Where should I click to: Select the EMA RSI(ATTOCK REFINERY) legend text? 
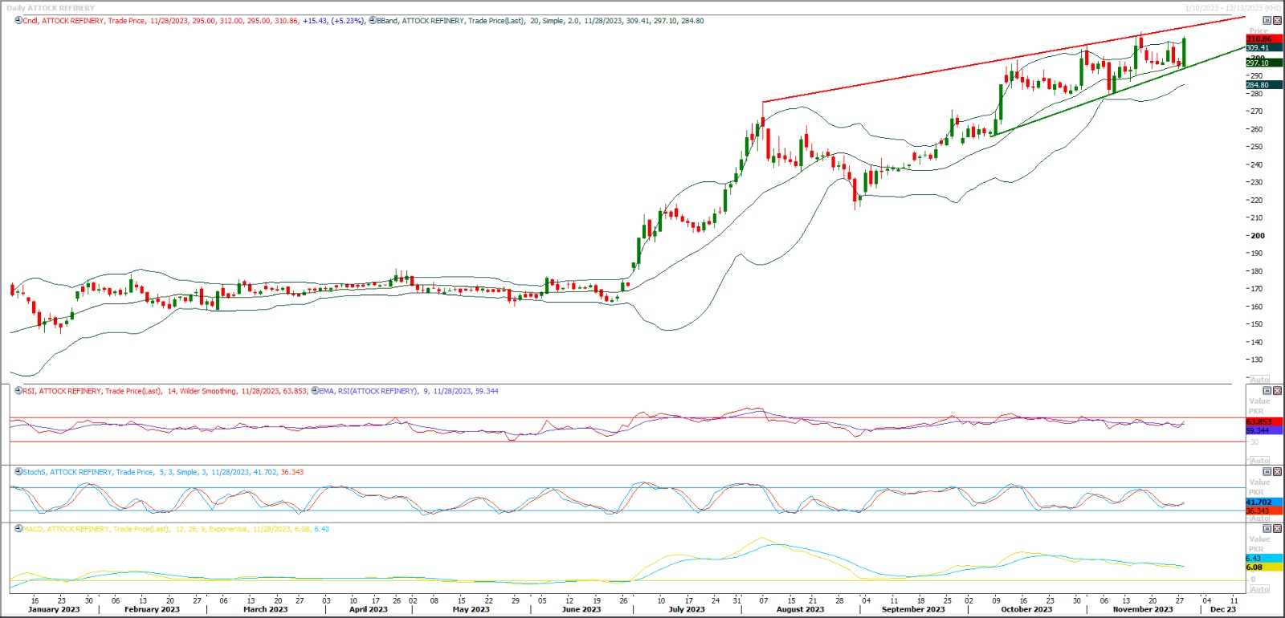(409, 391)
